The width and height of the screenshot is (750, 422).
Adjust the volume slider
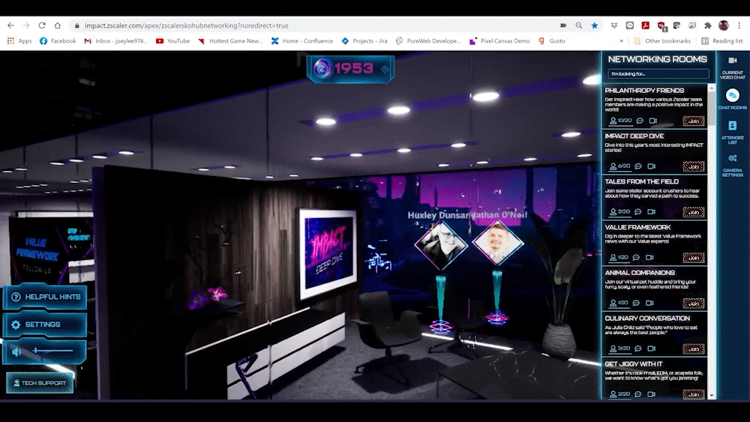pyautogui.click(x=52, y=351)
